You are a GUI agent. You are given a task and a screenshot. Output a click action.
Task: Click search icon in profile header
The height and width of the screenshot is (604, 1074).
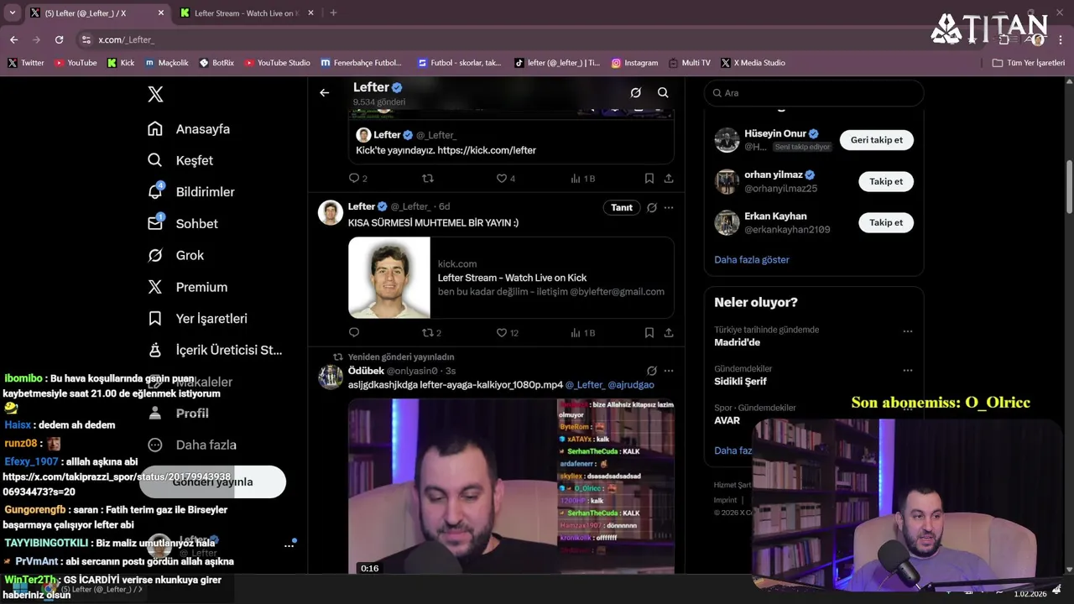click(x=663, y=93)
